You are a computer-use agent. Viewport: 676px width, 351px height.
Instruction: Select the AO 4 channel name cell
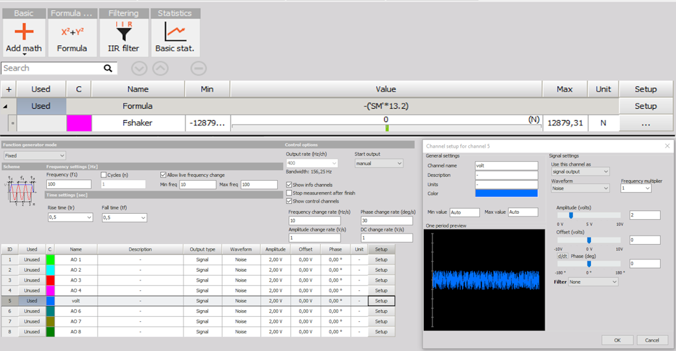(x=76, y=291)
